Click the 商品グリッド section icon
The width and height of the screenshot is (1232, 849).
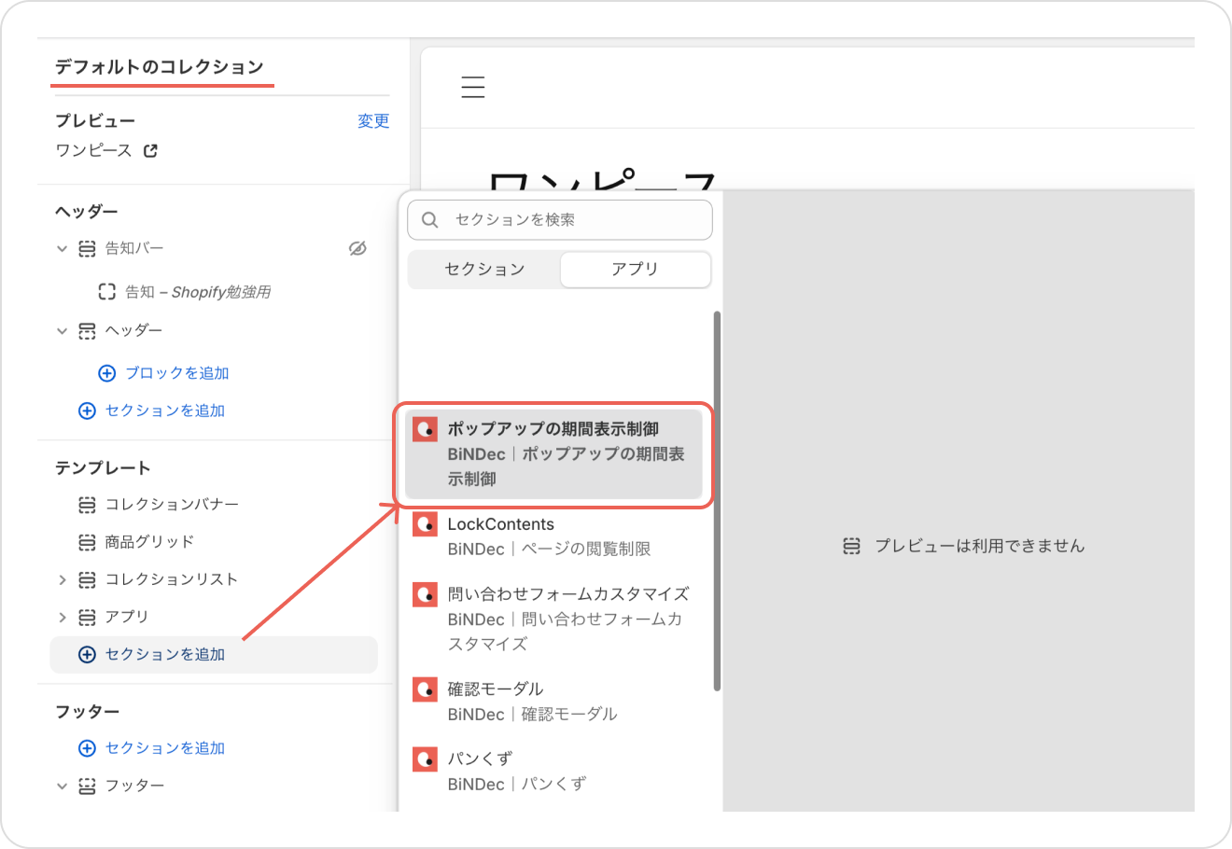click(87, 542)
